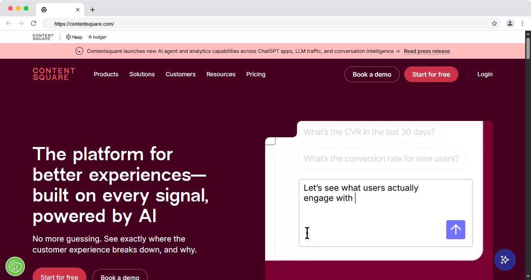Close the current browser tab
The height and width of the screenshot is (280, 531).
click(x=78, y=10)
